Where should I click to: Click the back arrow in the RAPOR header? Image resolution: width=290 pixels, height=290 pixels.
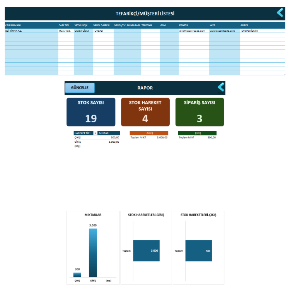221,87
